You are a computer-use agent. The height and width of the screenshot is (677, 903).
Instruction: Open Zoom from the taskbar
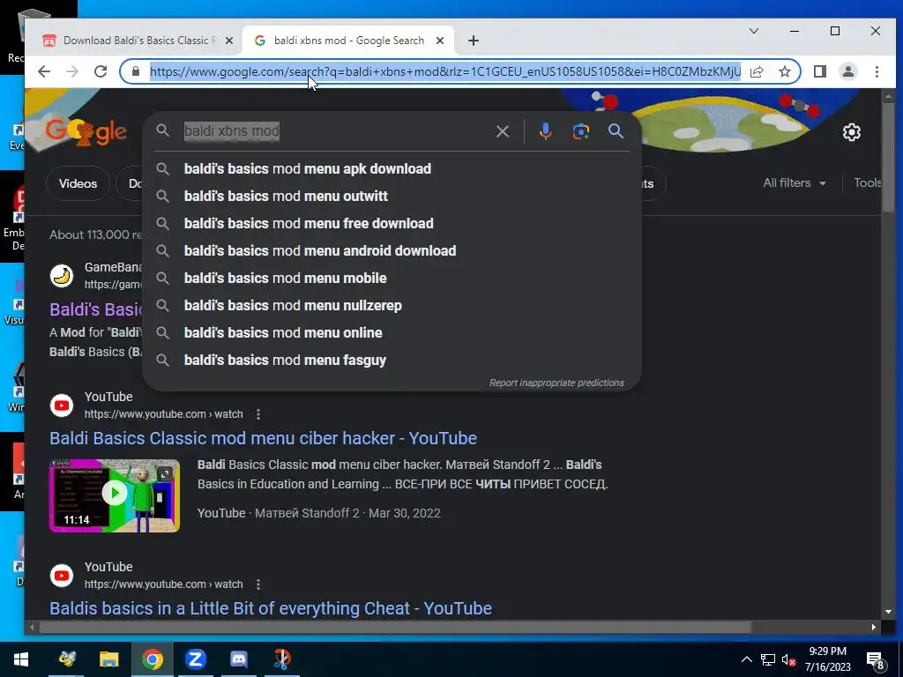[x=195, y=659]
